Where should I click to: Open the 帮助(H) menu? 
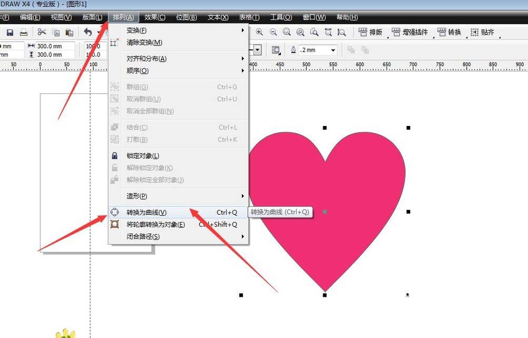pos(347,17)
